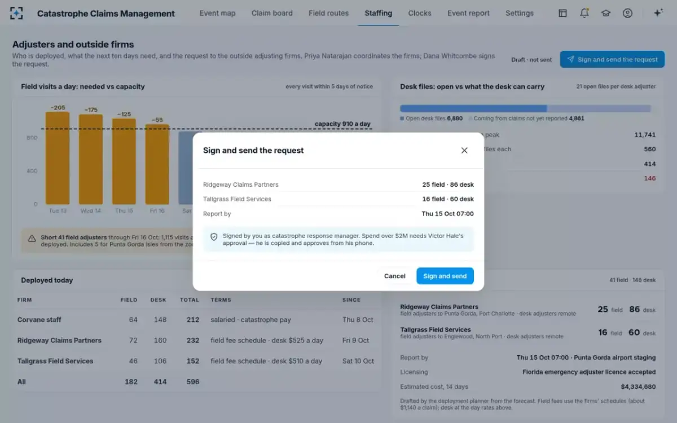Click the red 146 value
The image size is (677, 423).
point(650,178)
